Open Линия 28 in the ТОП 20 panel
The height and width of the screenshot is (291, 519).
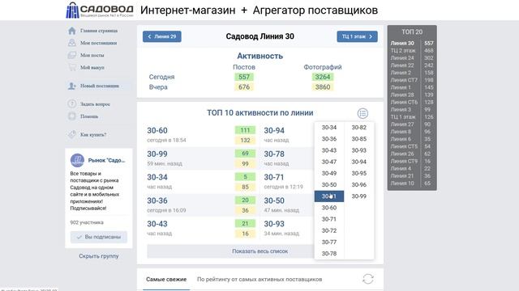click(402, 95)
